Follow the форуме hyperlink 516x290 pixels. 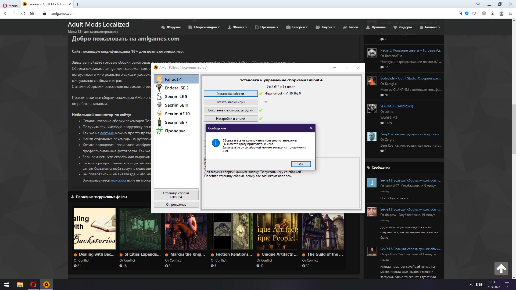point(107,133)
